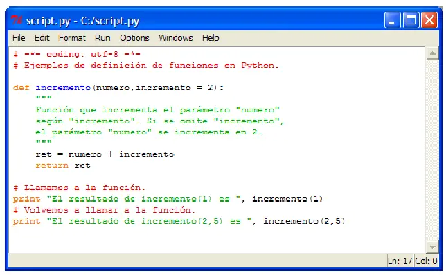Click the string 'El resultado de incremento(1) es'
The width and height of the screenshot is (446, 275).
click(x=144, y=199)
